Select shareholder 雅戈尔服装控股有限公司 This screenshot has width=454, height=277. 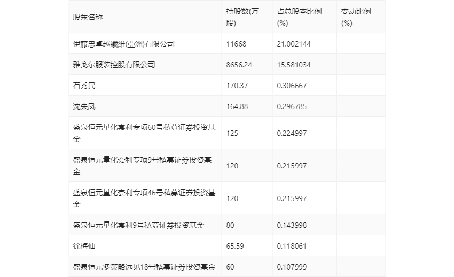(114, 65)
